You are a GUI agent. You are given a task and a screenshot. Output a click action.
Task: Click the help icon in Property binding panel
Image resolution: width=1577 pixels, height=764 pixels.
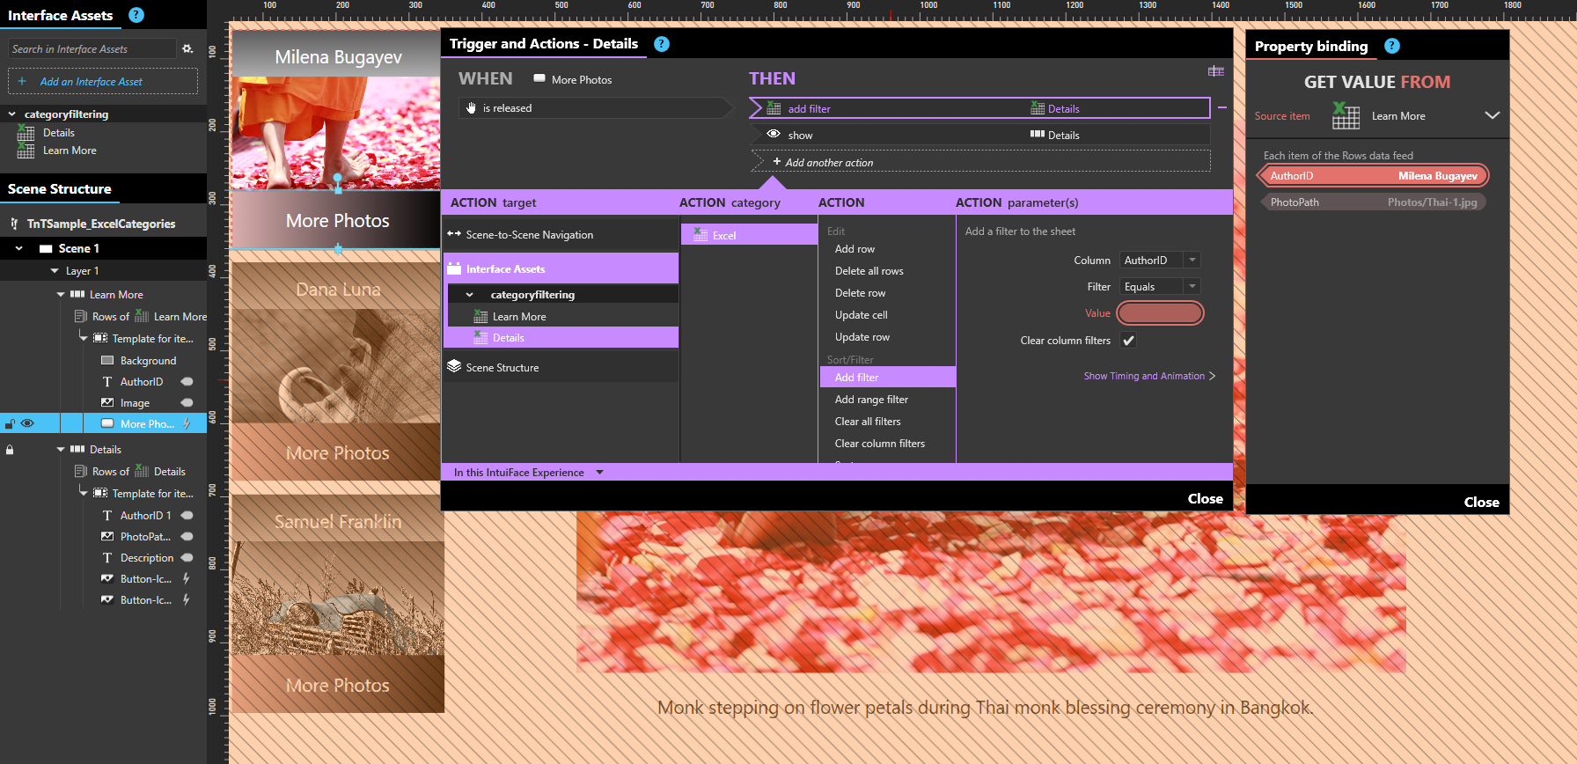pyautogui.click(x=1391, y=46)
